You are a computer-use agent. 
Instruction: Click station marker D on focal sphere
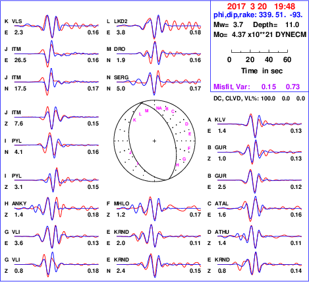click(x=186, y=124)
